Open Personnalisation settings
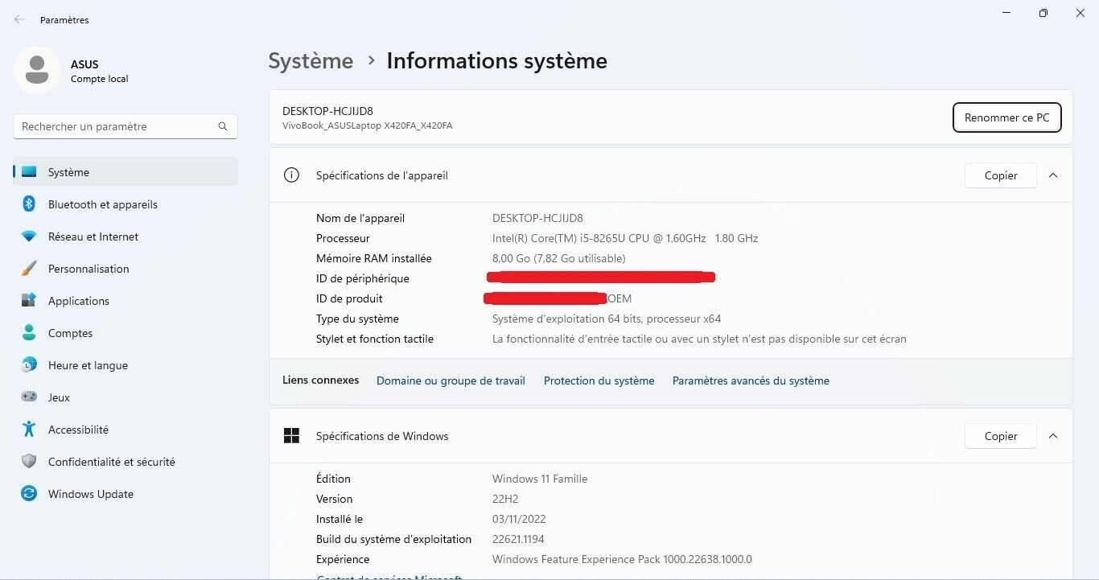This screenshot has height=580, width=1099. tap(126, 269)
